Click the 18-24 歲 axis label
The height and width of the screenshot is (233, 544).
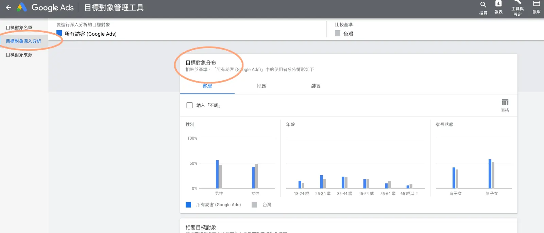(302, 194)
